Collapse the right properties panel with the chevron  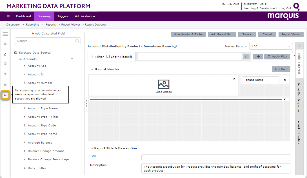299,46
